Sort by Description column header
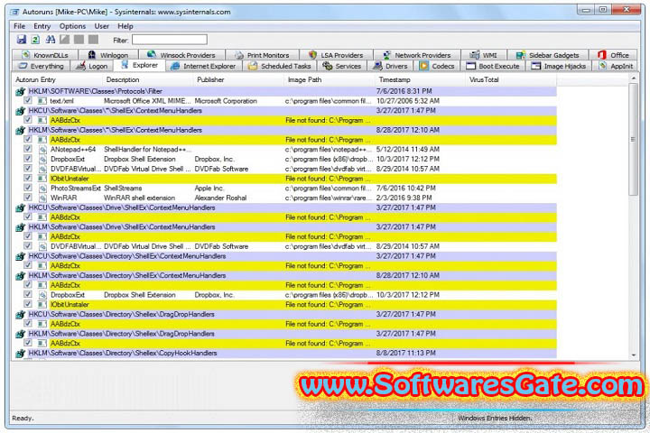 point(148,79)
